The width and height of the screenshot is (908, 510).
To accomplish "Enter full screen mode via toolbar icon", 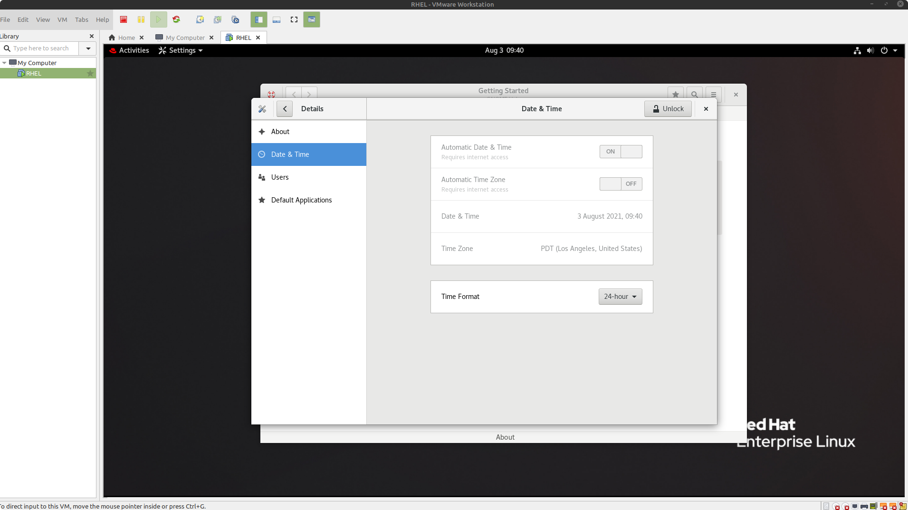I will [x=294, y=19].
